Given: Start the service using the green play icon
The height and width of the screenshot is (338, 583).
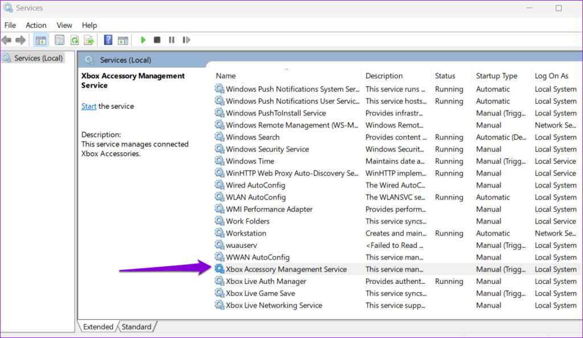Looking at the screenshot, I should point(143,40).
